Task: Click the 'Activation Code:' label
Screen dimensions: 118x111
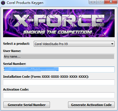Action: tap(16, 89)
